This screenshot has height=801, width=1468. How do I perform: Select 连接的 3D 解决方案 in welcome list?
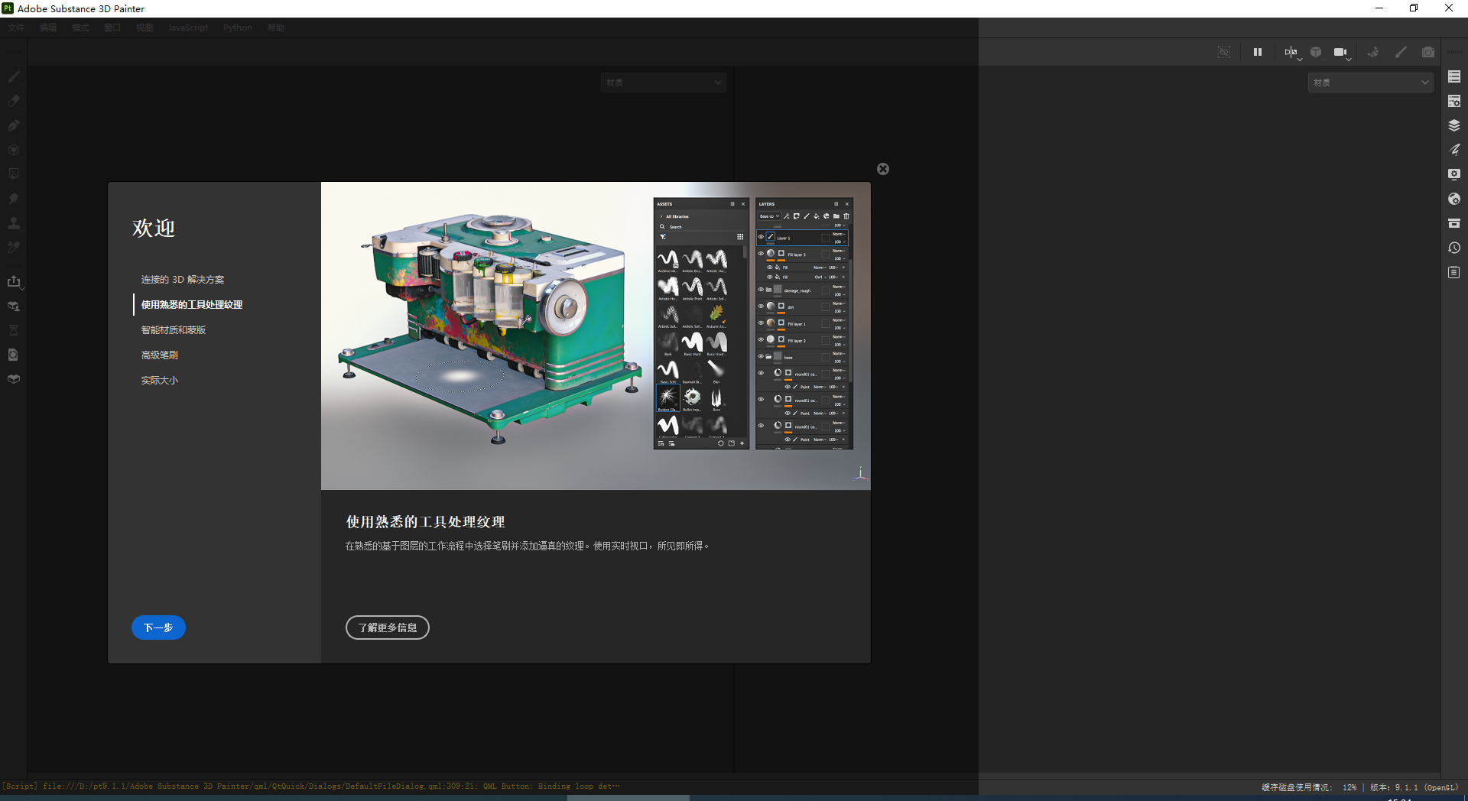[183, 280]
